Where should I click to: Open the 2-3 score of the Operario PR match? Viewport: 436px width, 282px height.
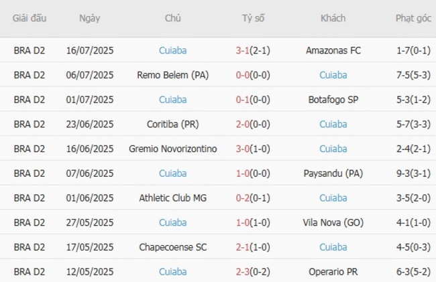coord(242,272)
